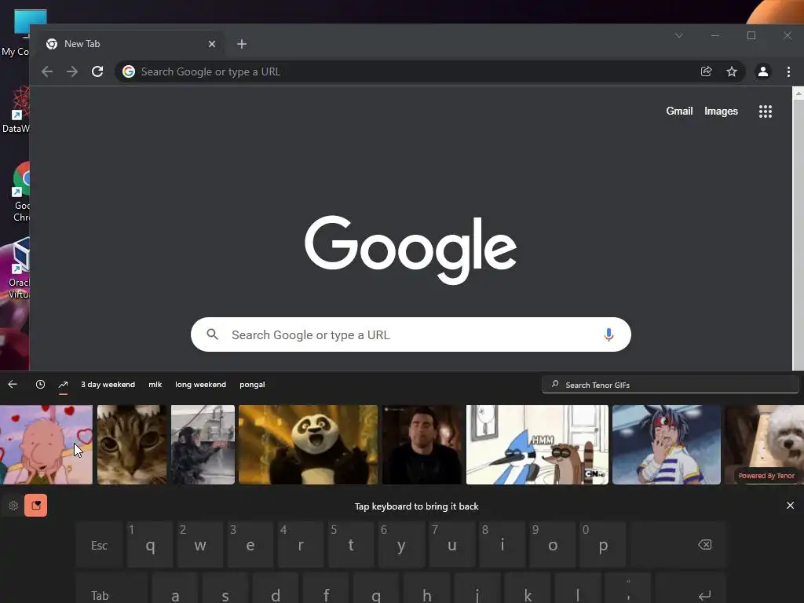
Task: Pick the tabby cat GIF
Action: tap(132, 444)
